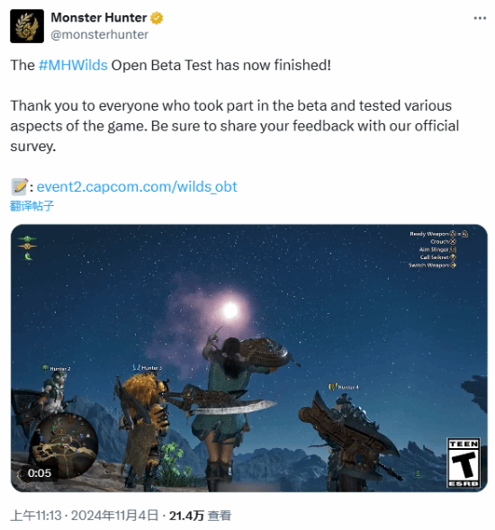The width and height of the screenshot is (495, 530).
Task: Click the @monsterhunter handle
Action: (99, 34)
